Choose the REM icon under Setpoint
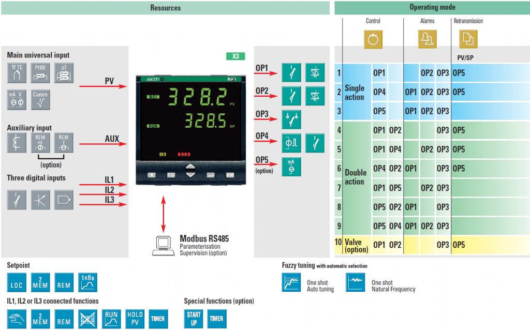The height and width of the screenshot is (330, 530). 64,282
